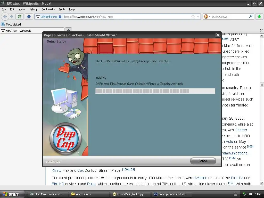Follow the Hulu link in the article
The width and height of the screenshot is (264, 198).
[229, 142]
